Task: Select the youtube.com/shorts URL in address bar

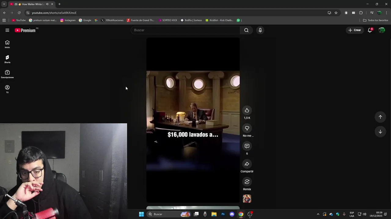Action: click(54, 13)
